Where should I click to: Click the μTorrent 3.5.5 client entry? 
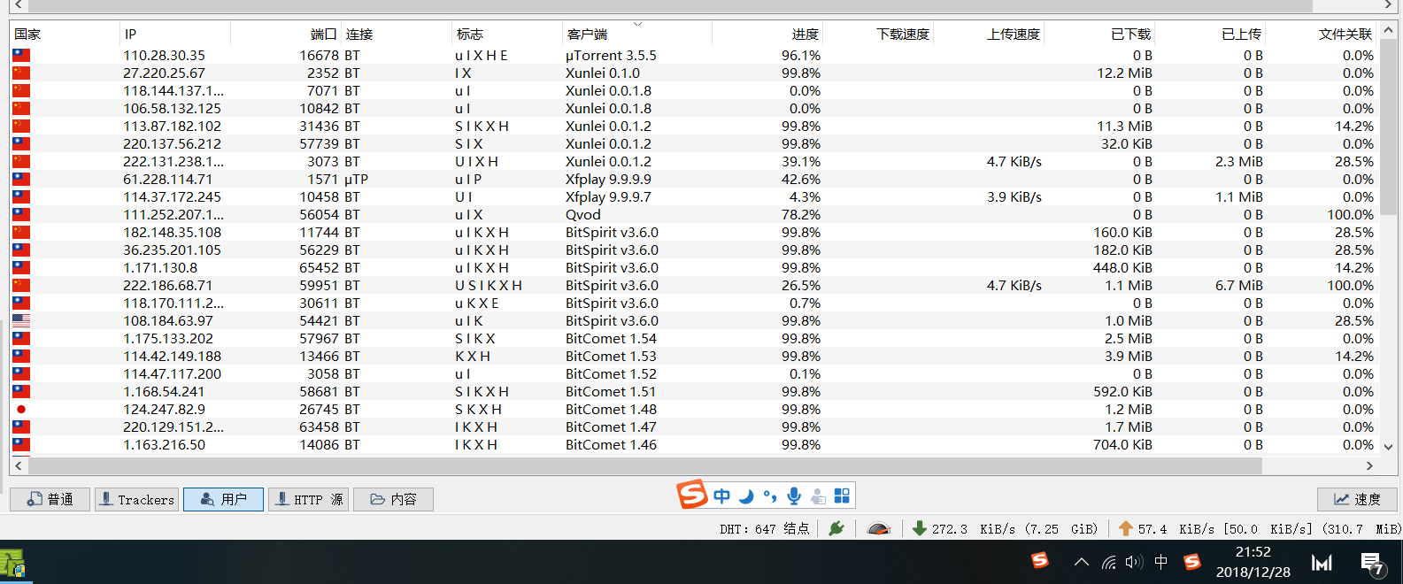point(611,55)
